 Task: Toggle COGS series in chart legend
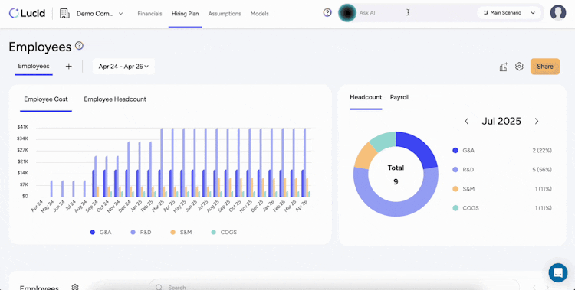click(x=224, y=232)
